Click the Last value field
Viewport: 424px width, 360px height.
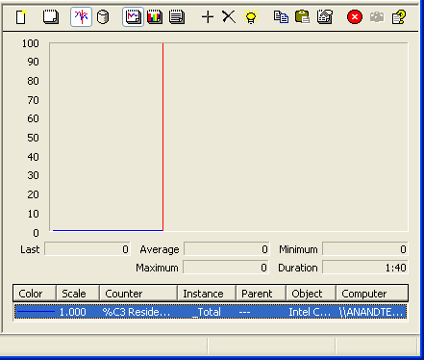87,249
